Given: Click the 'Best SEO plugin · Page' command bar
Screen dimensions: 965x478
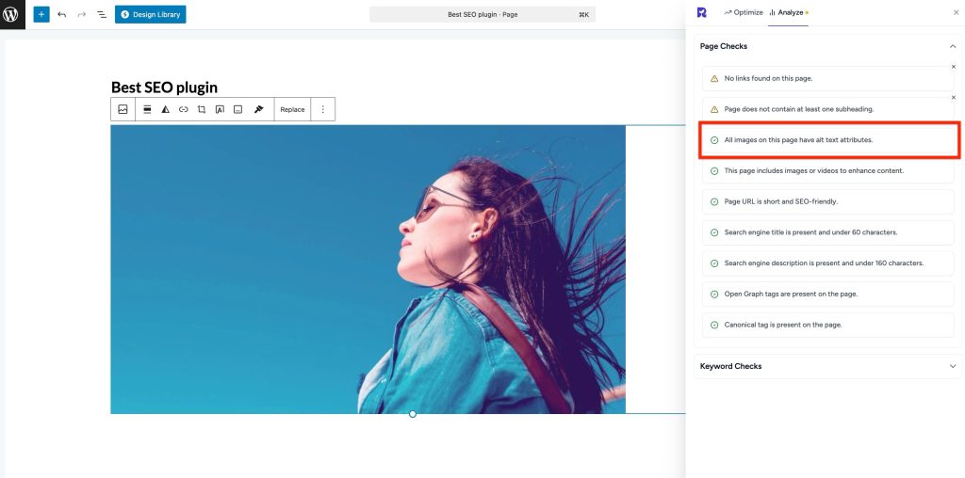Looking at the screenshot, I should click(482, 14).
